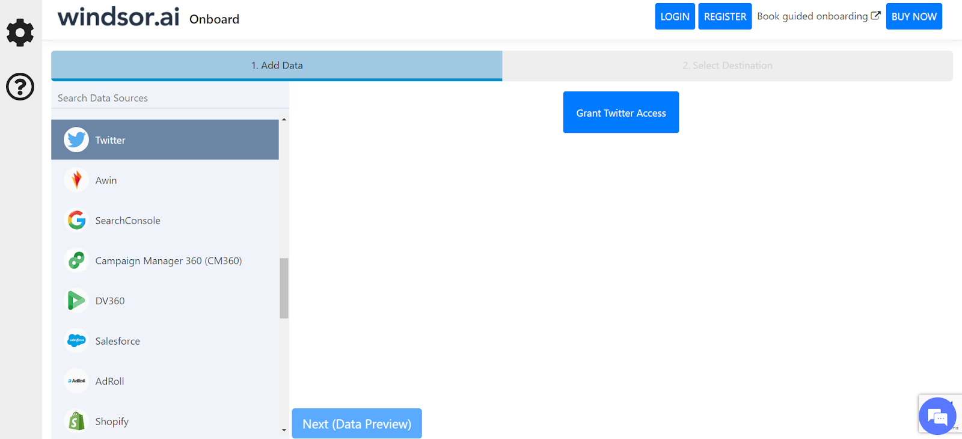Select SearchConsole data source
Viewport: 962px width, 439px height.
[x=165, y=220]
